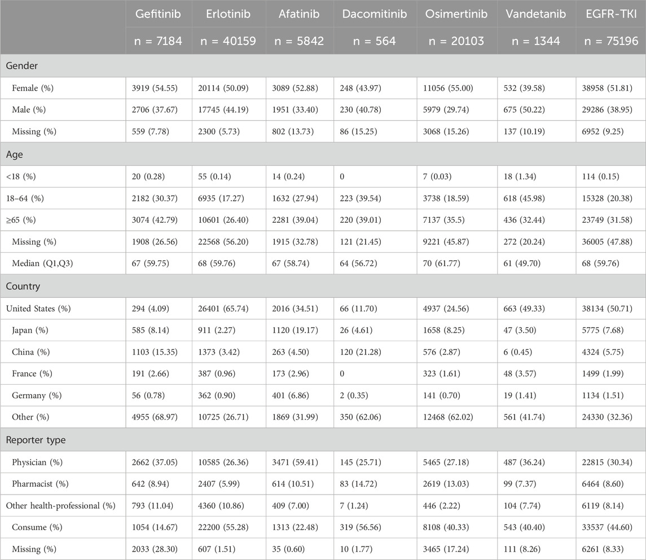Click the Pharmacist (%) row label

(41, 484)
